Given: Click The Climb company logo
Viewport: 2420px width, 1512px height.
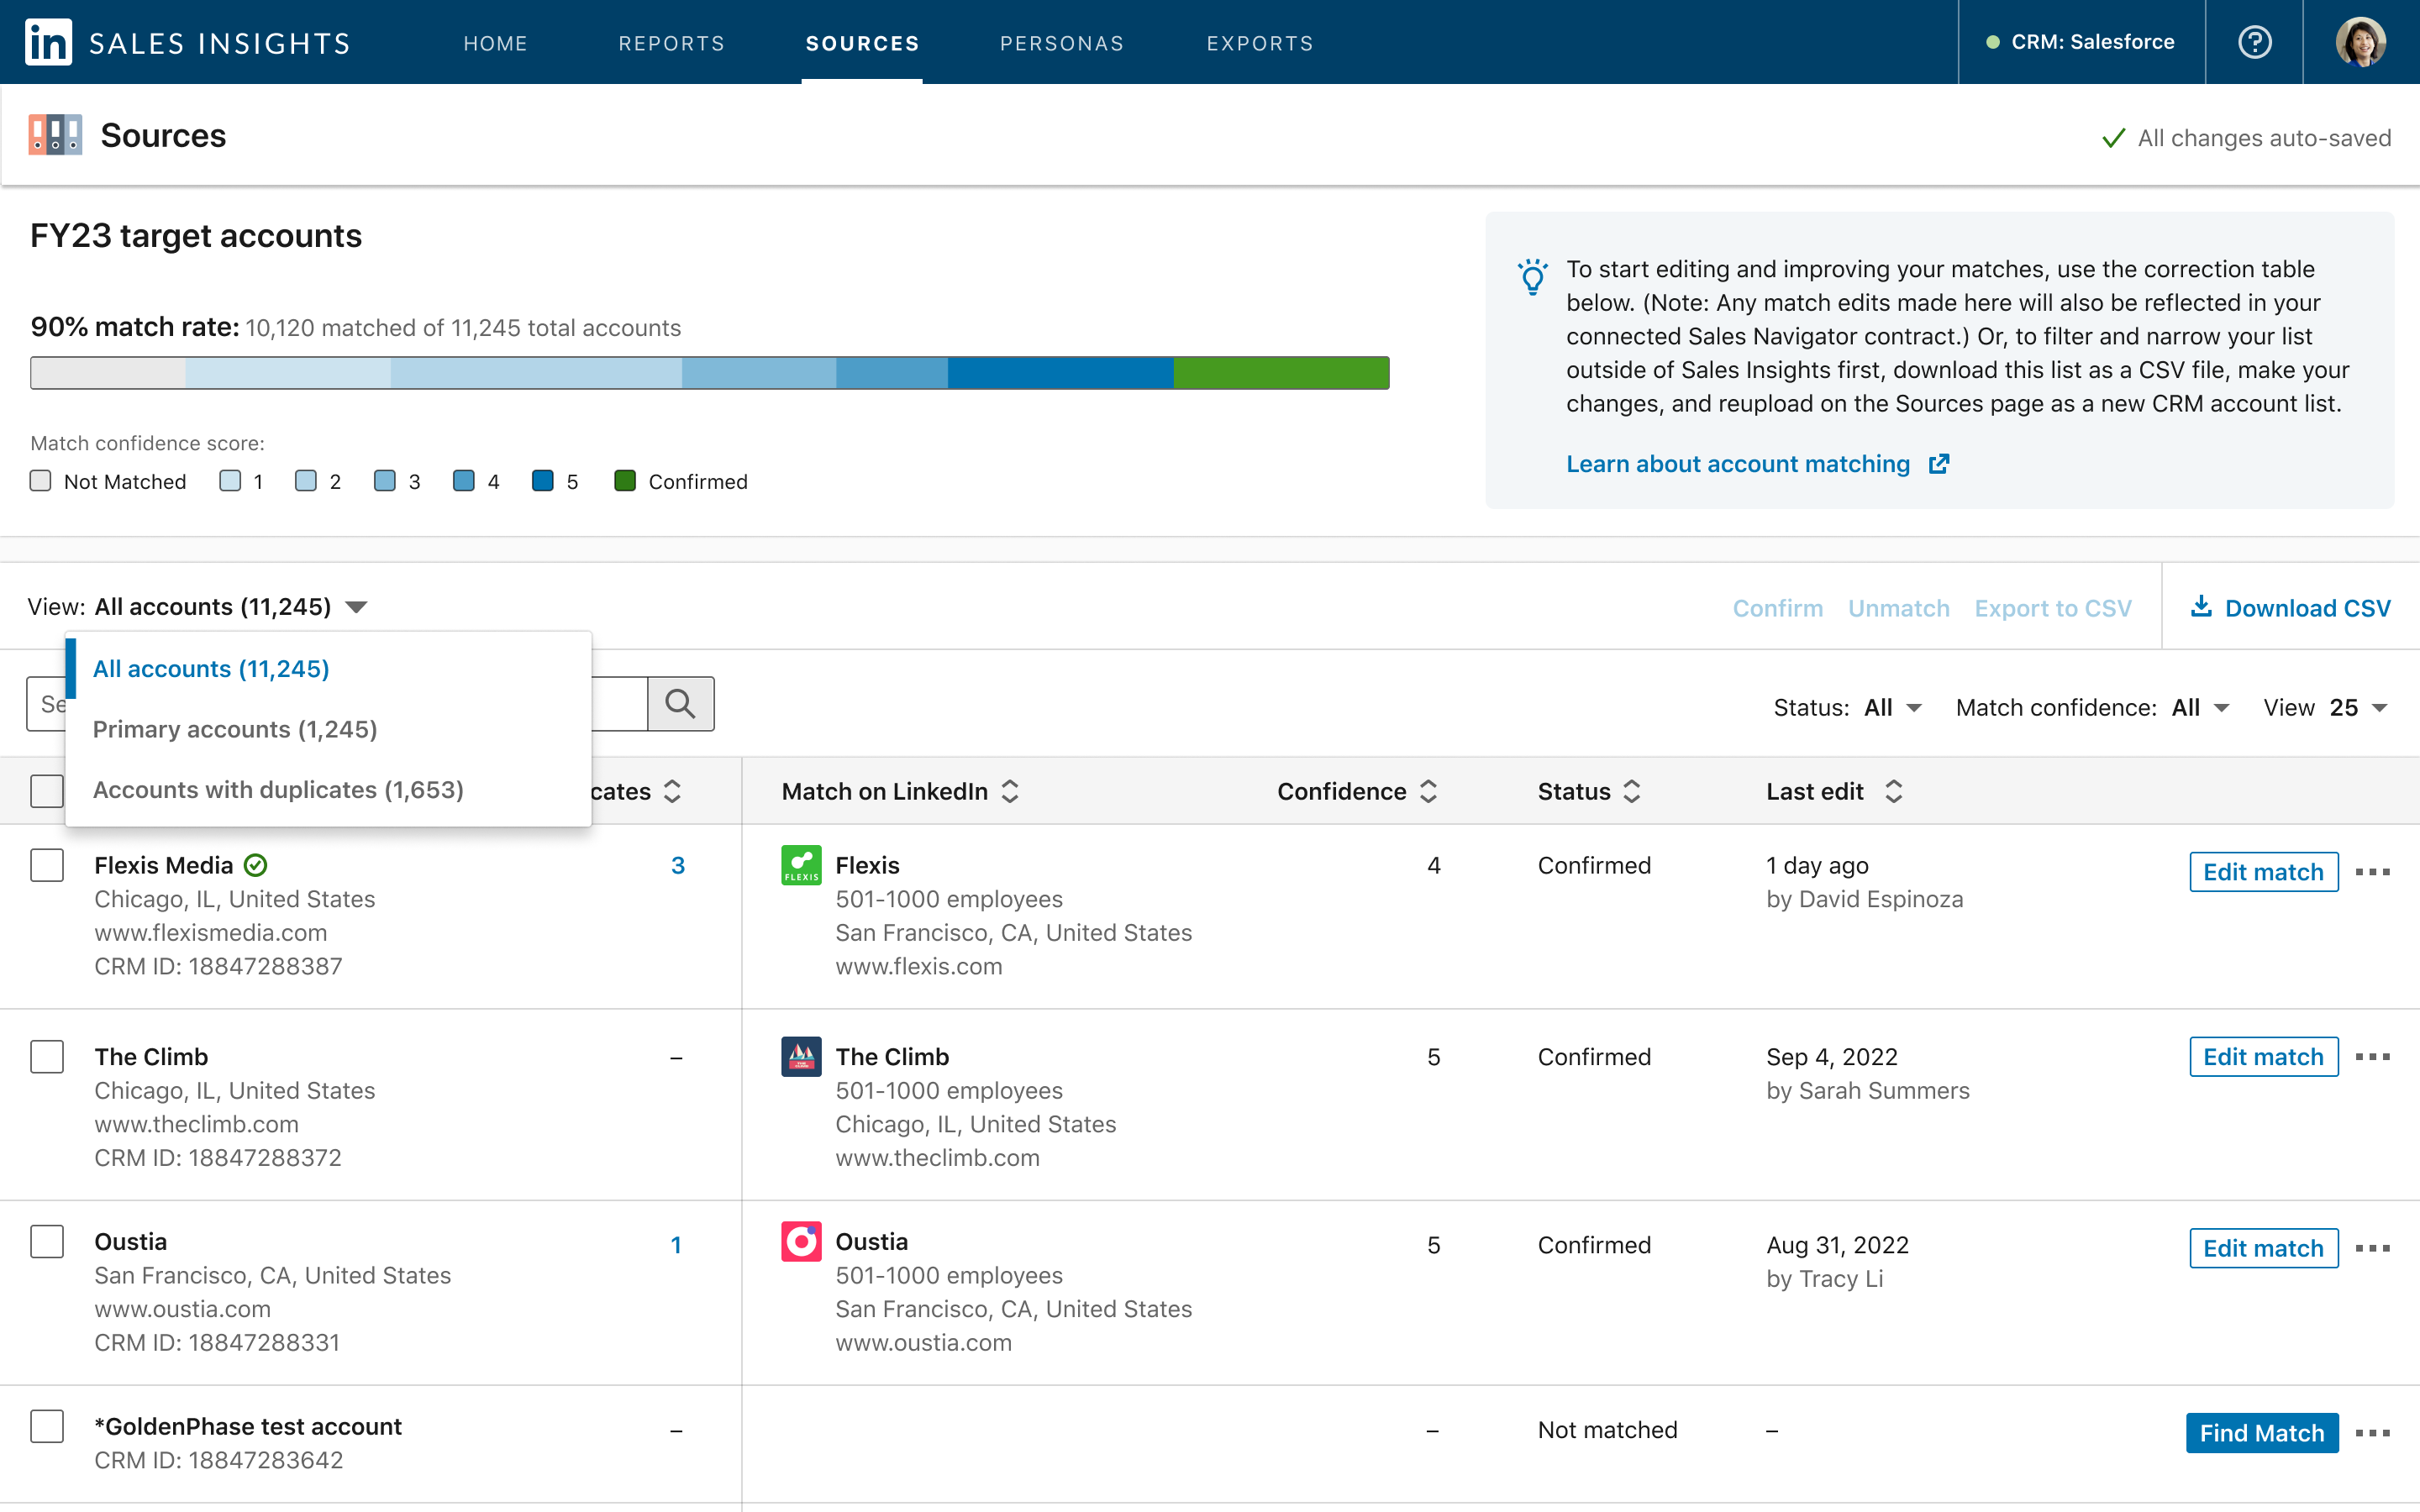Looking at the screenshot, I should [x=801, y=1056].
